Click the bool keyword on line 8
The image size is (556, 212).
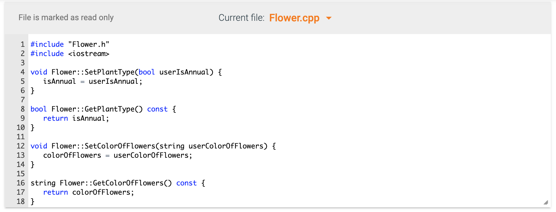[x=38, y=109]
